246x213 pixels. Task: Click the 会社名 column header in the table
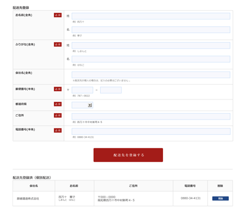point(34,186)
